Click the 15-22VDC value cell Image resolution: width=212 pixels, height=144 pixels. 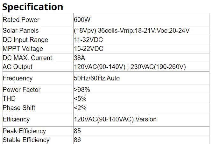(88, 49)
